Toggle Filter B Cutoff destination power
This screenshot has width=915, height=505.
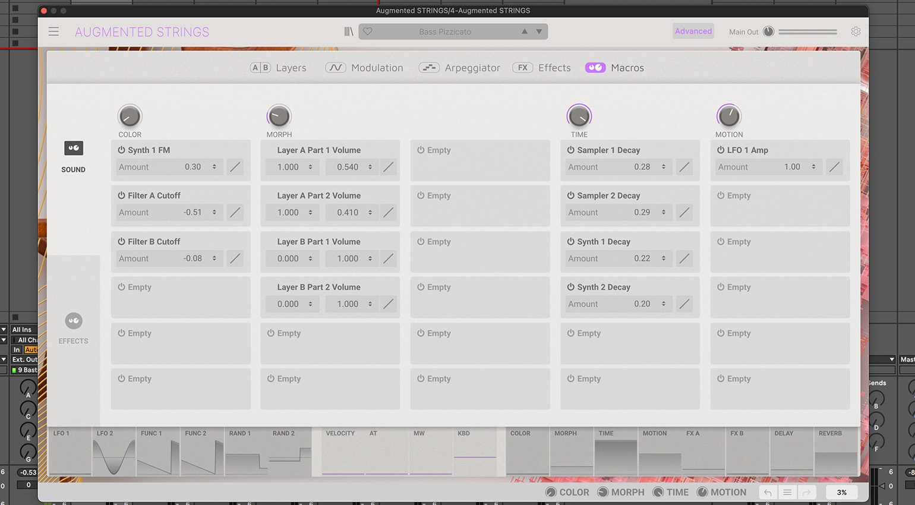121,242
